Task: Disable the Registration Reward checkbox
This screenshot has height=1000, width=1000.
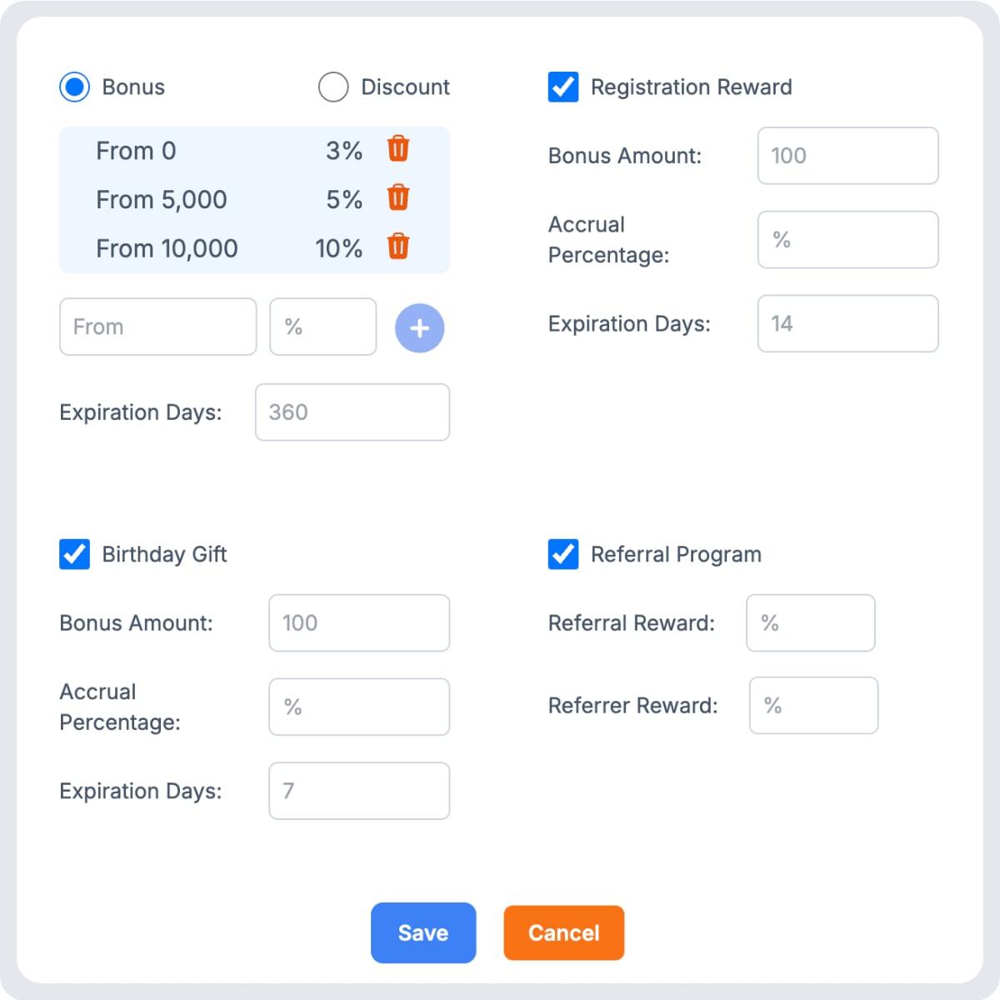Action: tap(563, 87)
